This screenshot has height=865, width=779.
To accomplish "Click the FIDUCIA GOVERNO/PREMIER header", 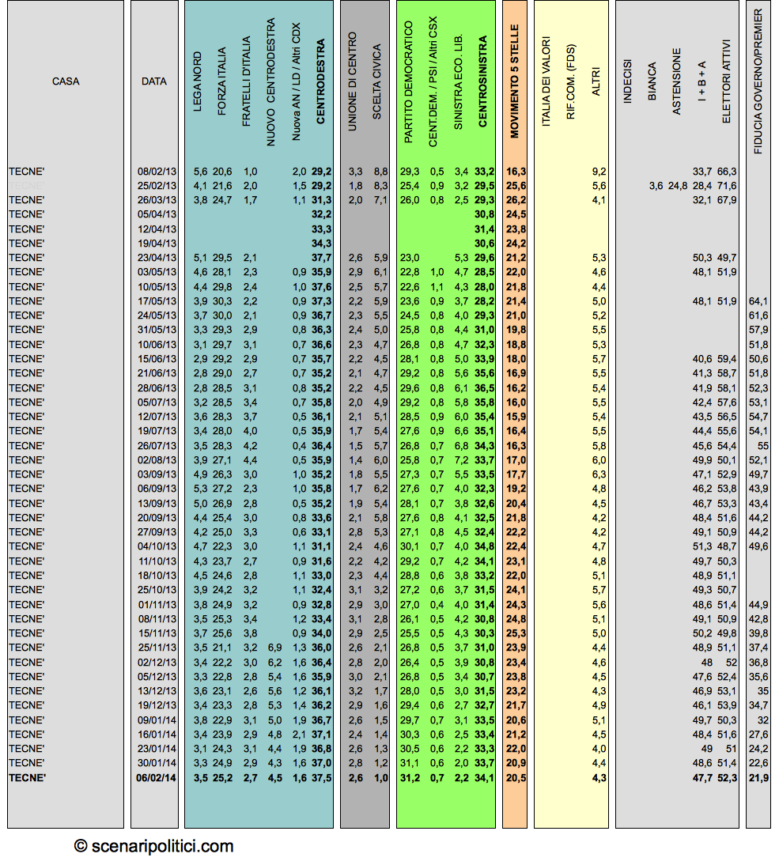I will pyautogui.click(x=758, y=81).
